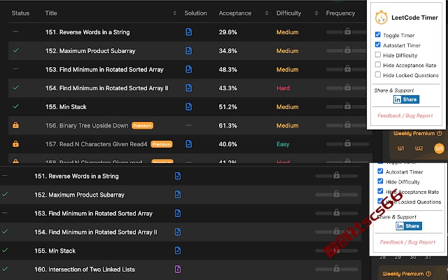Click frequency lock icon in upper row 155

coord(347,106)
